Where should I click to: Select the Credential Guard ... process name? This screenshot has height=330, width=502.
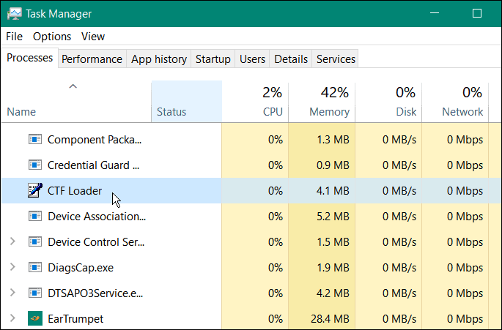pos(94,165)
